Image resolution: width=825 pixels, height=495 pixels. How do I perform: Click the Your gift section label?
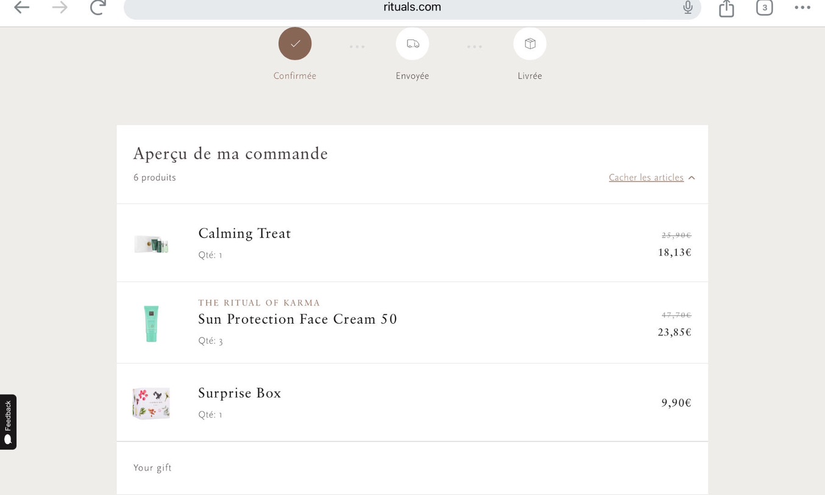coord(152,468)
